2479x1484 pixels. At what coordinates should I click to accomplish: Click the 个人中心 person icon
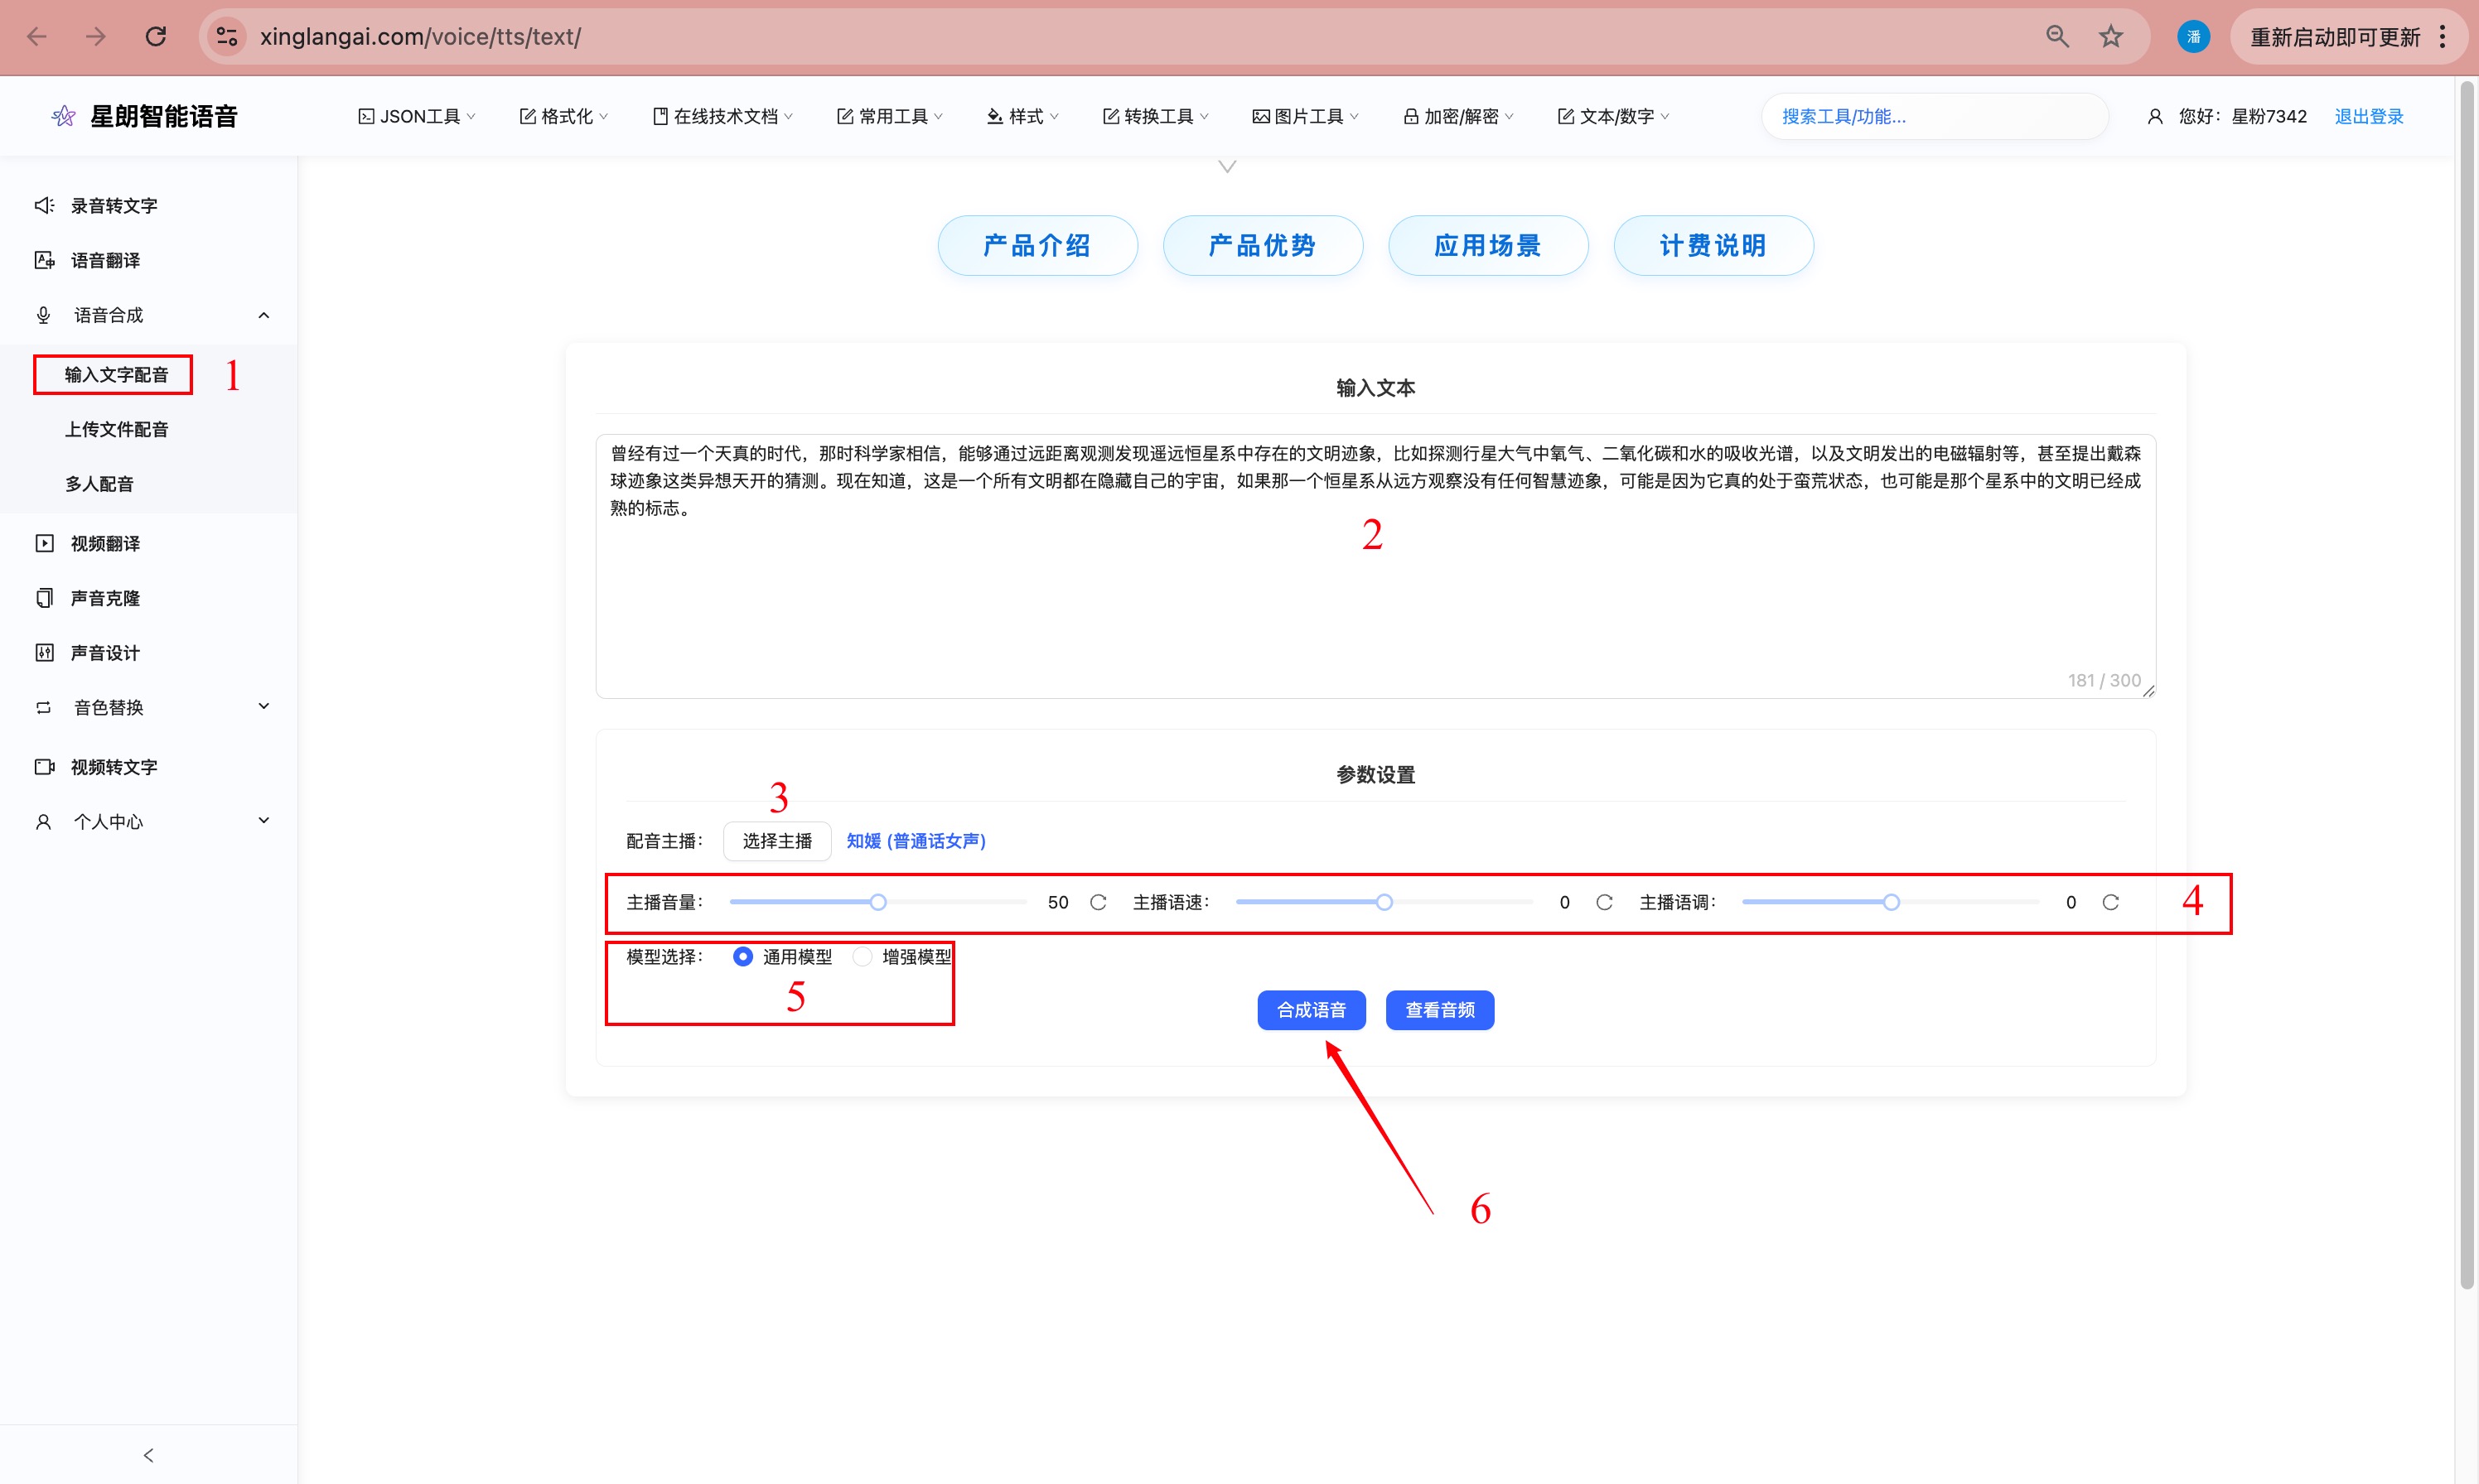(x=43, y=822)
